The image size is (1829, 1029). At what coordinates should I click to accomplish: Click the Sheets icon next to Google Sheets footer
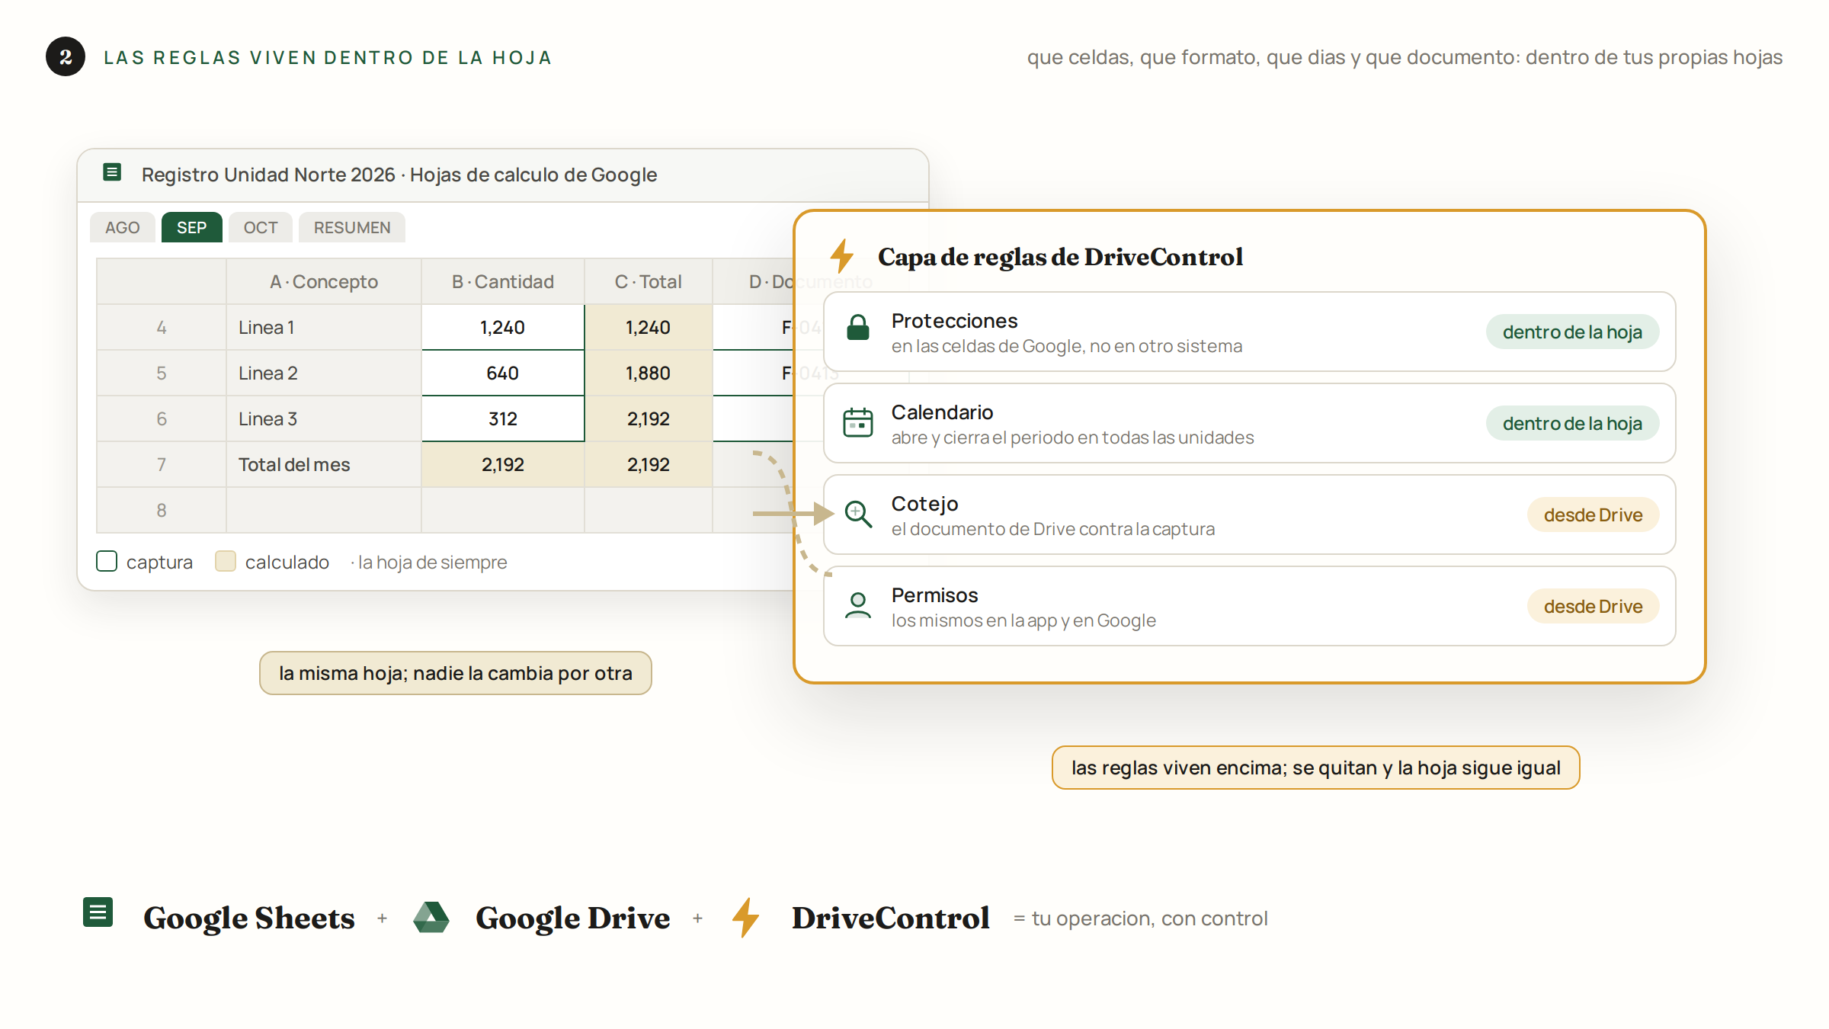click(x=98, y=912)
